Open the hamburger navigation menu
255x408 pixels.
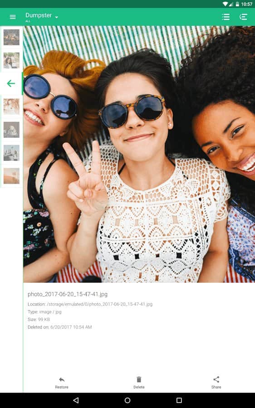pyautogui.click(x=13, y=17)
